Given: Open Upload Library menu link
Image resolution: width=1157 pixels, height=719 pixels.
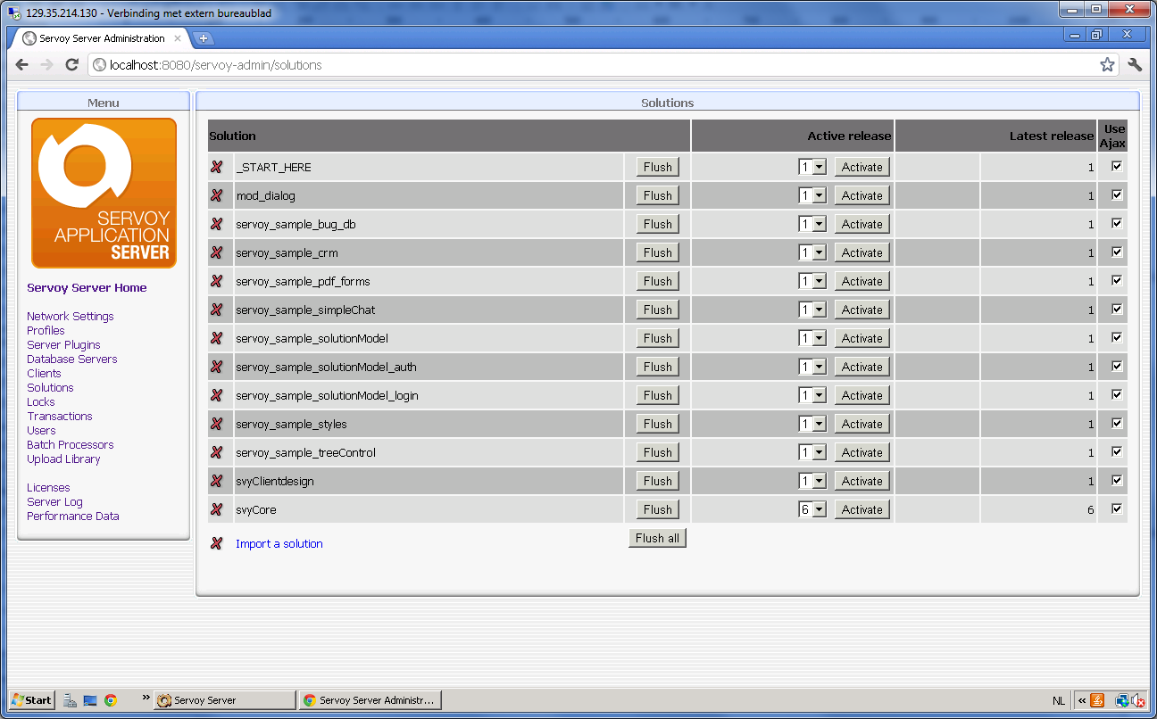Looking at the screenshot, I should (63, 459).
